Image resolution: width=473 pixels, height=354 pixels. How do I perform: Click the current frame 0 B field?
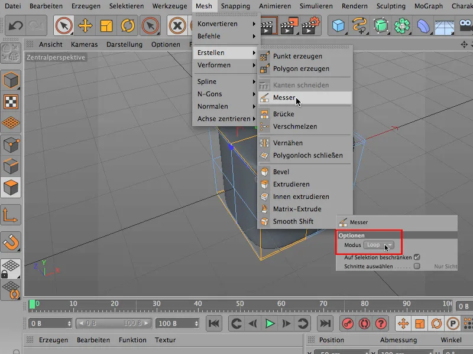pos(50,323)
